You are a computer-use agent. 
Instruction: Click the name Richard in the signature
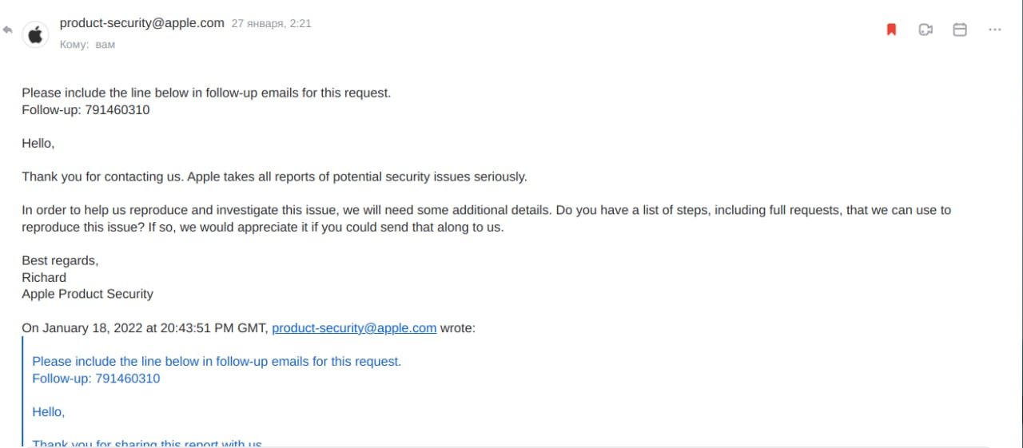[x=44, y=277]
